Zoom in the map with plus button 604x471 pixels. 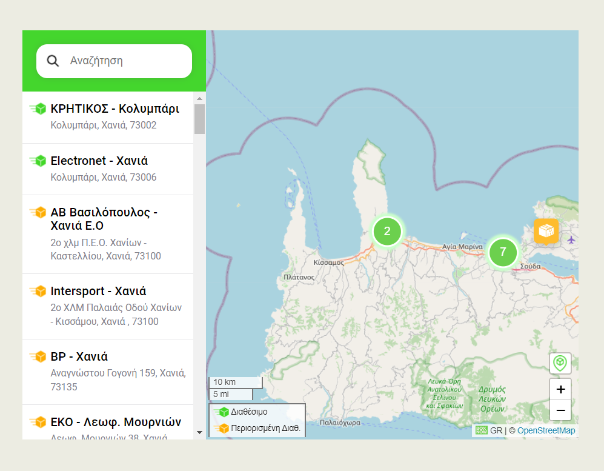560,389
